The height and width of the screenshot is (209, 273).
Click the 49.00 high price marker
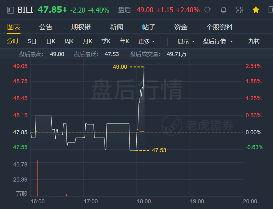click(120, 67)
